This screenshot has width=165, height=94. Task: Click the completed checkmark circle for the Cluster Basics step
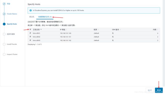coord(4,14)
